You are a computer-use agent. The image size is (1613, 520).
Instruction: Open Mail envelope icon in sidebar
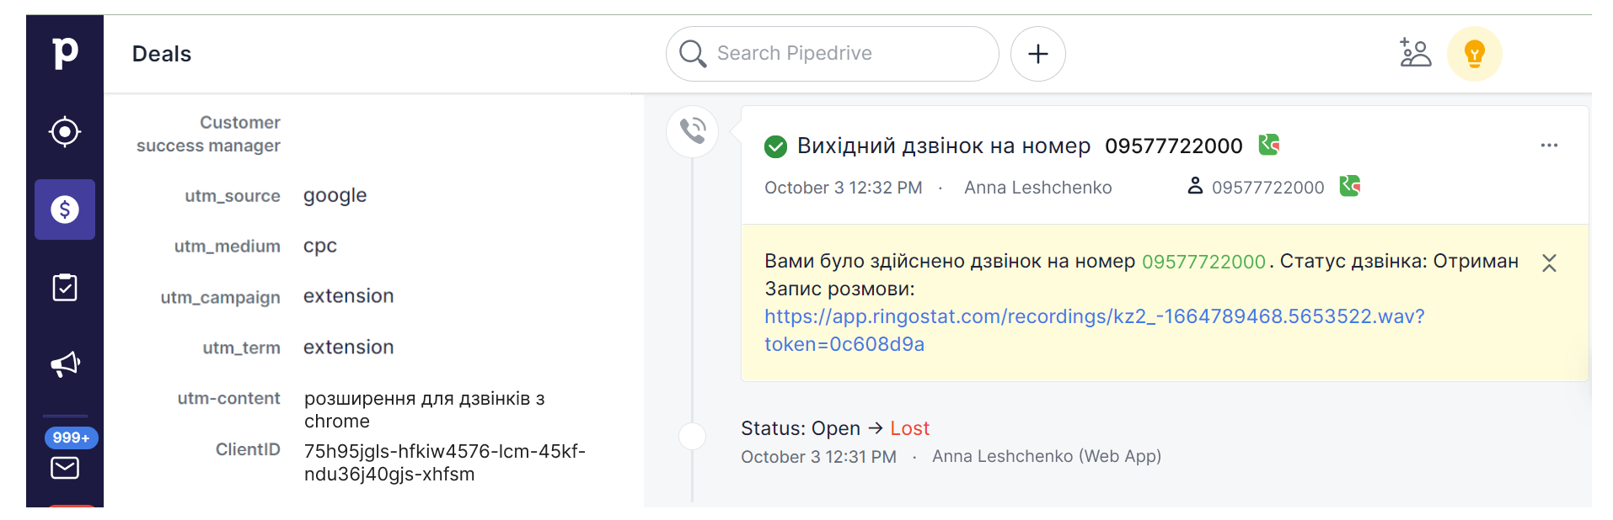[x=65, y=468]
